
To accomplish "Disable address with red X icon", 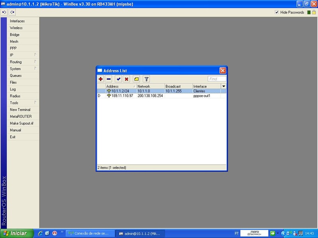I will point(126,79).
